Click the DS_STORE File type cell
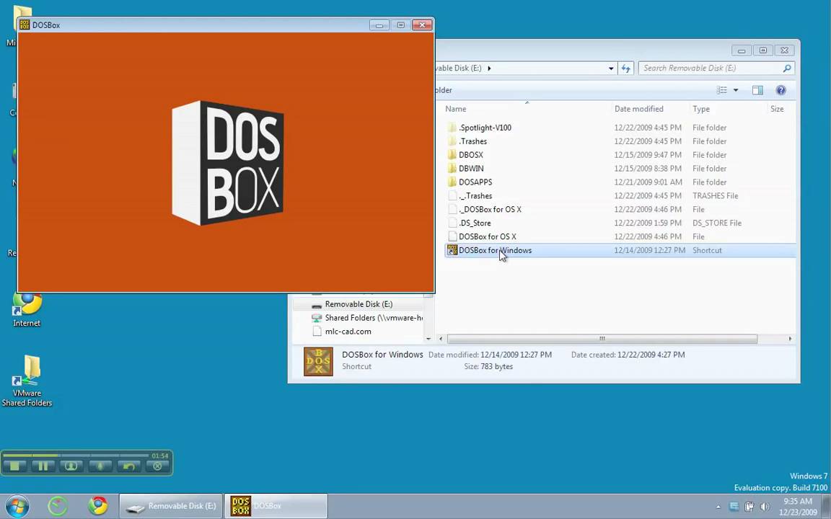The height and width of the screenshot is (519, 831). click(x=717, y=223)
